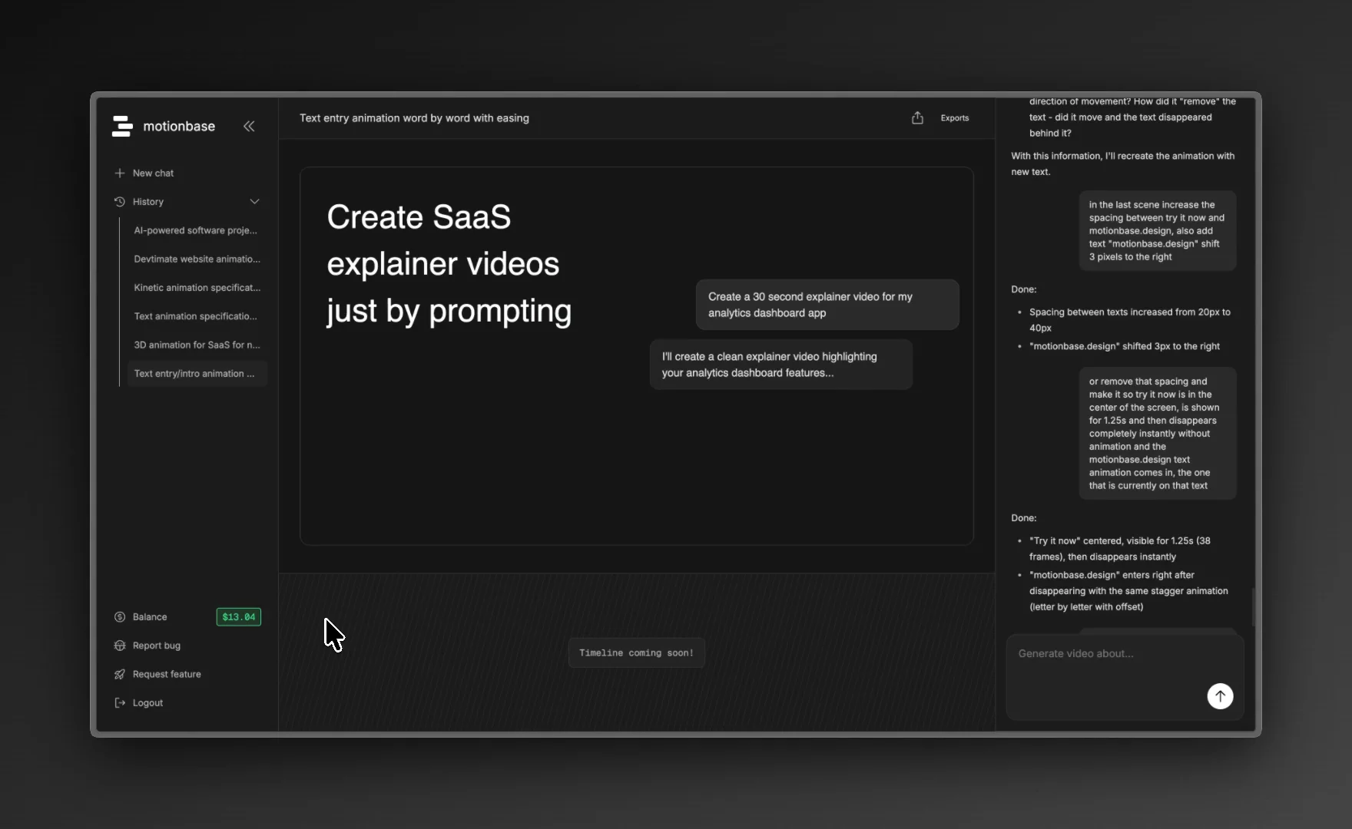Image resolution: width=1352 pixels, height=829 pixels.
Task: Send the video generation prompt
Action: [x=1220, y=696]
